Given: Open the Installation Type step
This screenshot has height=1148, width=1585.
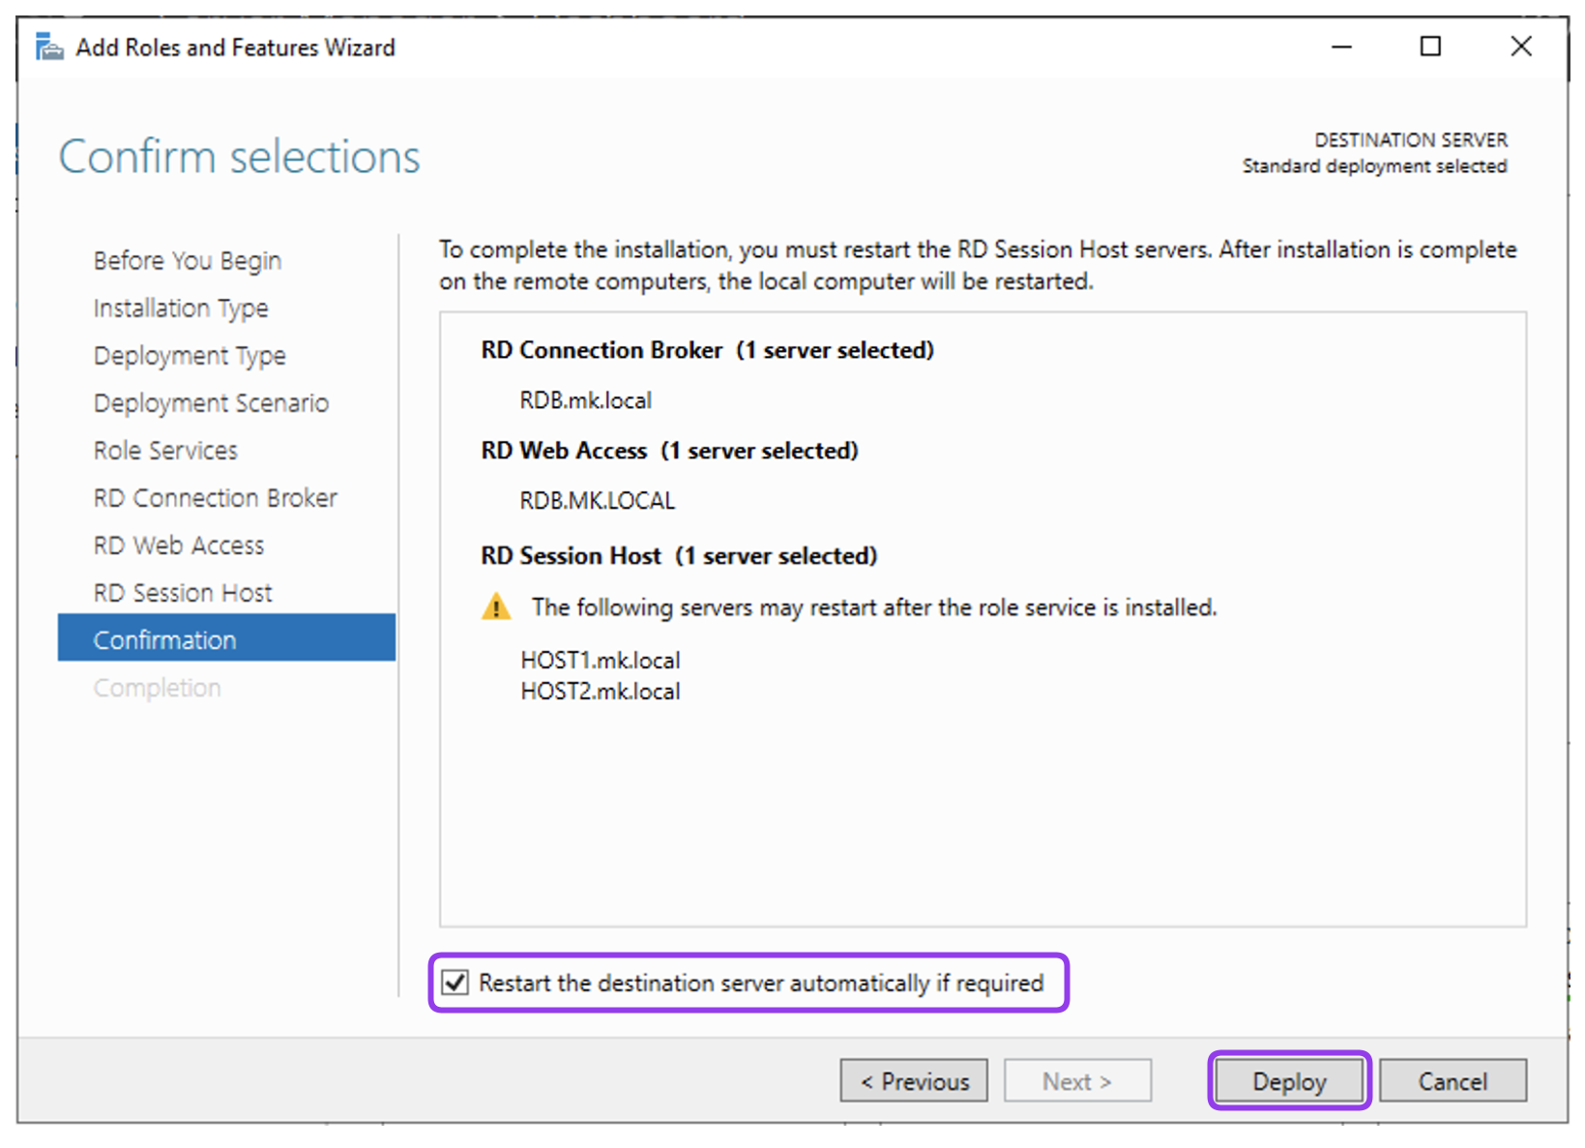Looking at the screenshot, I should pyautogui.click(x=181, y=309).
